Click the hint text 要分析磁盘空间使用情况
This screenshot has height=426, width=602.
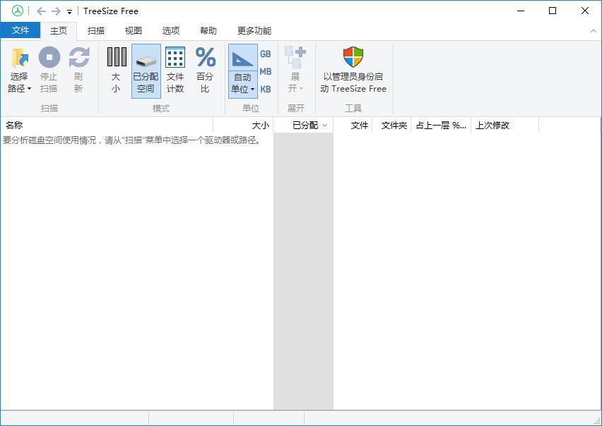tap(131, 140)
